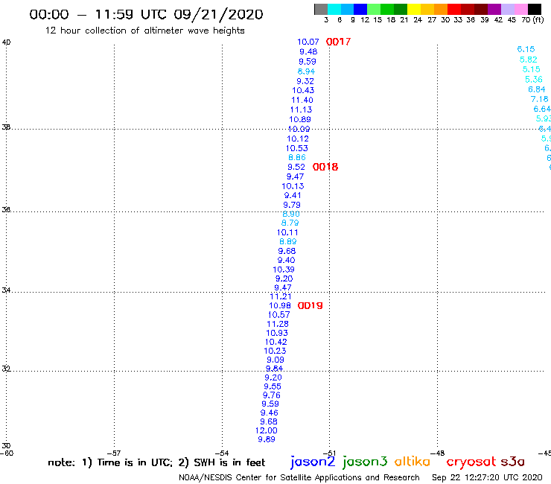Select the red 0017 time marker
Viewport: 551px width, 484px height.
338,42
